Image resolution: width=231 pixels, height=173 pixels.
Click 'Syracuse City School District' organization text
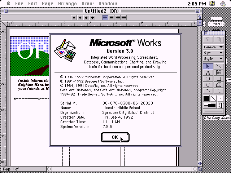coord(128,112)
